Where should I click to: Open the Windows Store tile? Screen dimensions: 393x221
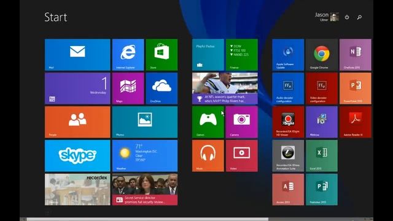click(x=161, y=55)
